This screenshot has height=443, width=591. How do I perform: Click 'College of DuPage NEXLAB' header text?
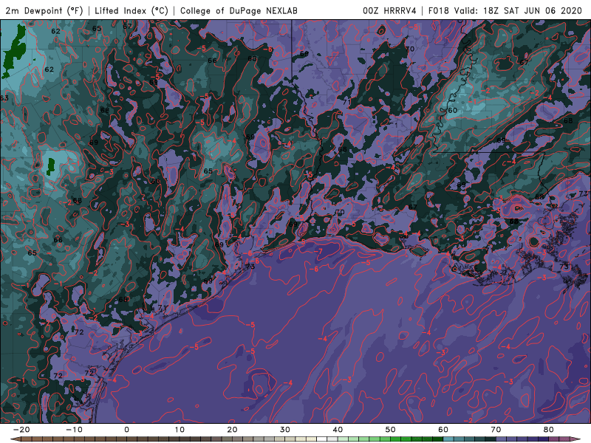point(239,10)
